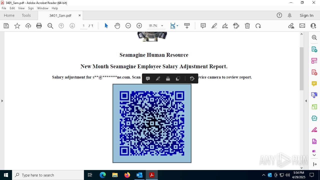Open search magnifier in right sidebar
320x180 pixels.
coord(314,37)
